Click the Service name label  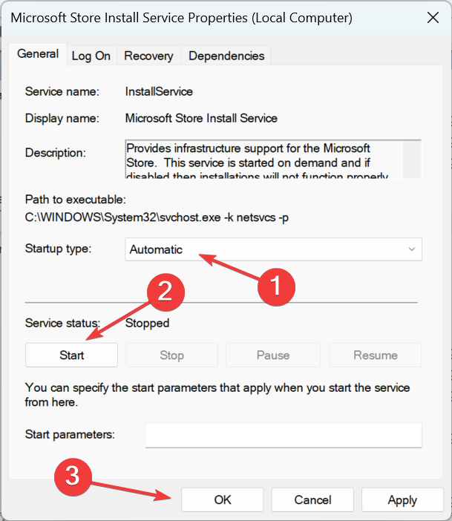(x=62, y=91)
